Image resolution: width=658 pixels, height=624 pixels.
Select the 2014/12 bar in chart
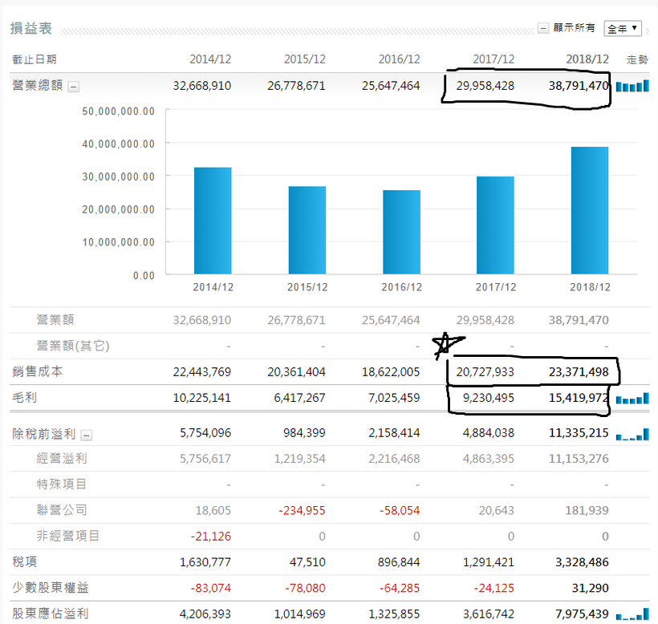(213, 221)
